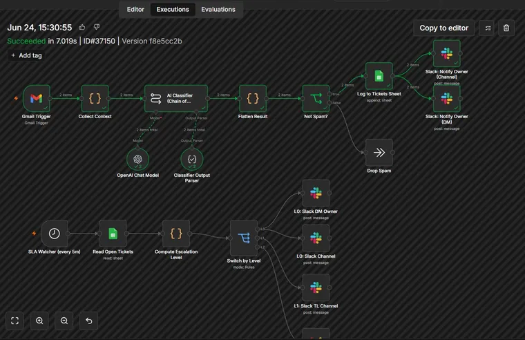Click the false output of Not Spam?
This screenshot has width=525, height=340.
(330, 103)
